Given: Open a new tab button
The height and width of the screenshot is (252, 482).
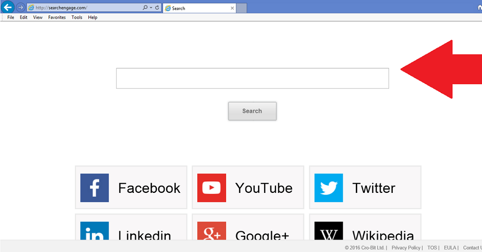Looking at the screenshot, I should click(242, 8).
